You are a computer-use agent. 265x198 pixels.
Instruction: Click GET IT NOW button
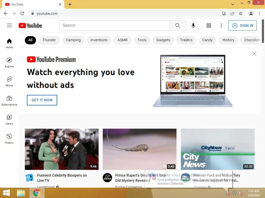point(42,100)
